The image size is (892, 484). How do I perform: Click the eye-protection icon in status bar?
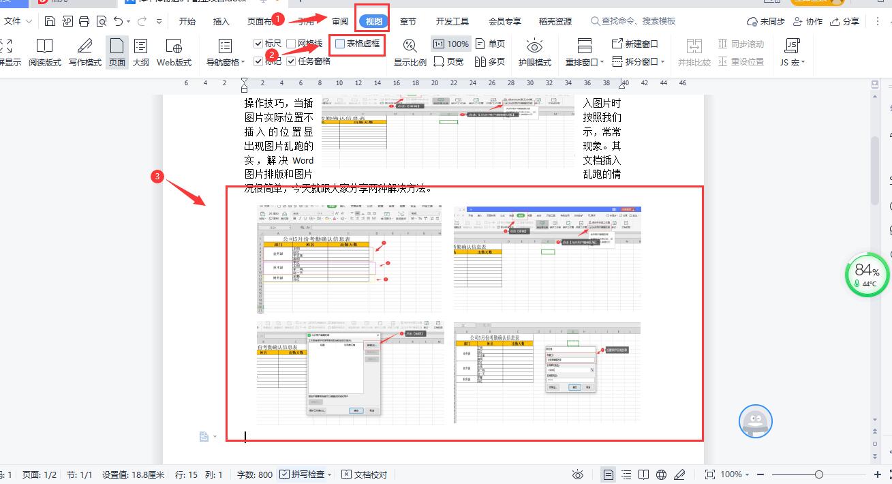(x=578, y=474)
